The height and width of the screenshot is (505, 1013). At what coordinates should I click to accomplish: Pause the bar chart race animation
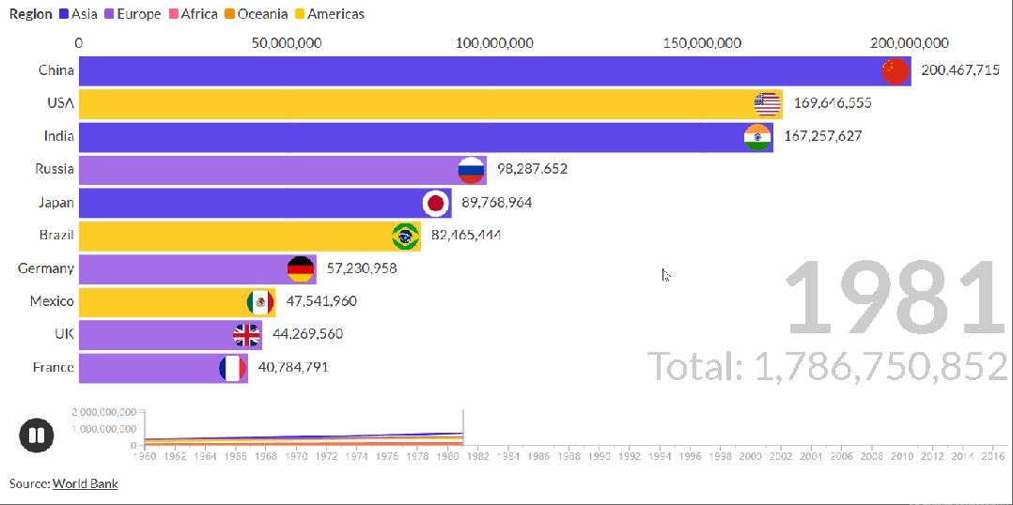[x=37, y=436]
